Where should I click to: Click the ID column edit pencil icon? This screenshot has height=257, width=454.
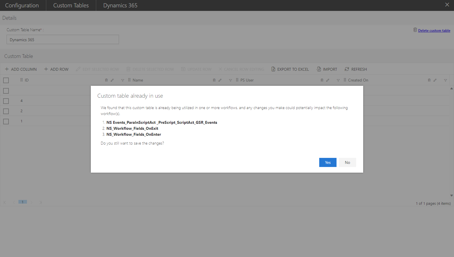point(112,80)
